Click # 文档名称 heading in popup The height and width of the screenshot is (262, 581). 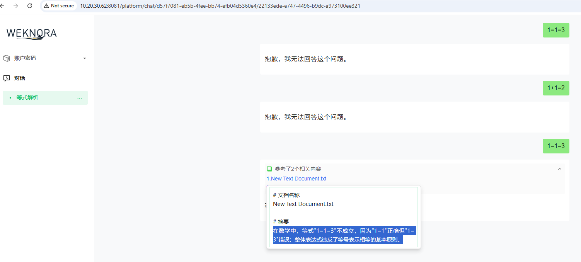(x=286, y=195)
